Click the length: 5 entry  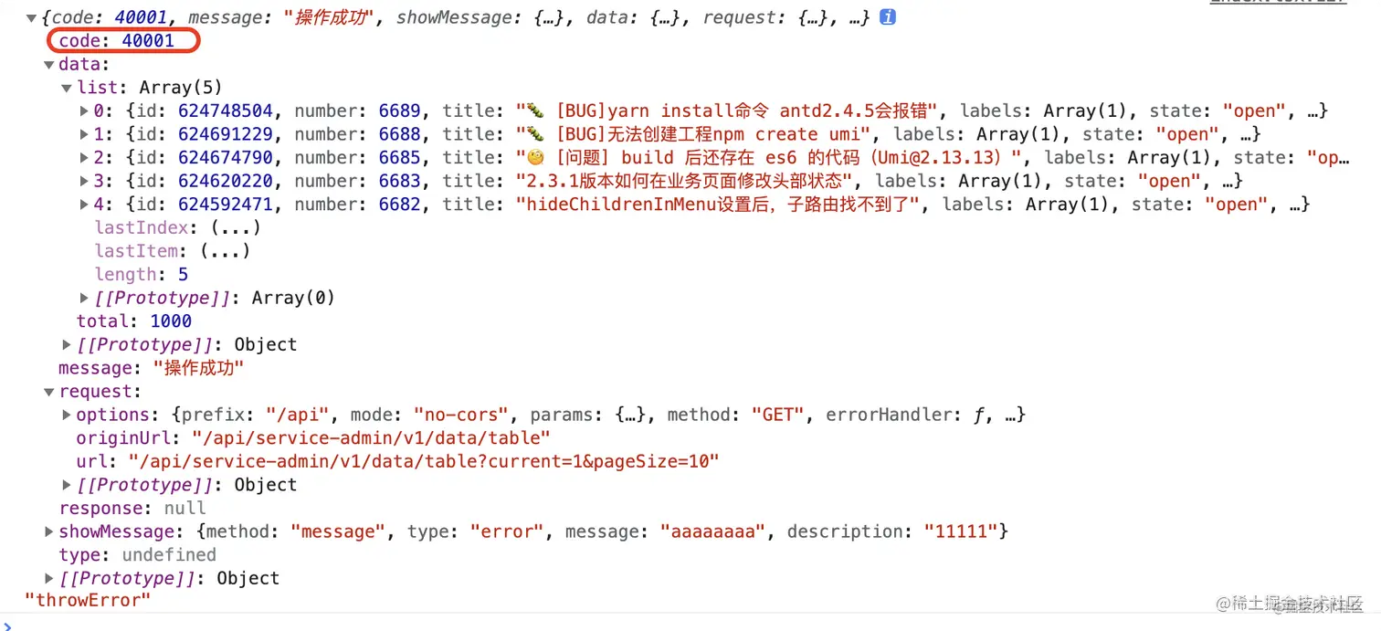click(142, 275)
